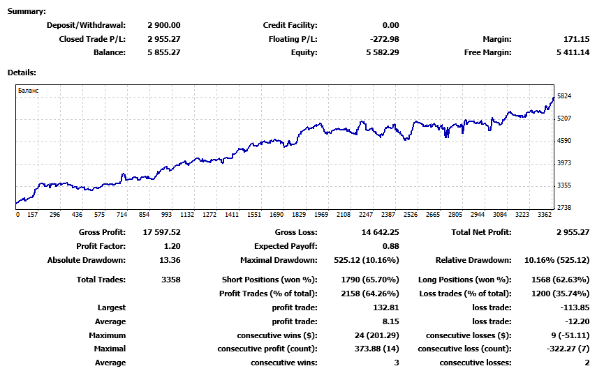
Task: Click the Balance value 5 855.27
Action: pos(163,52)
